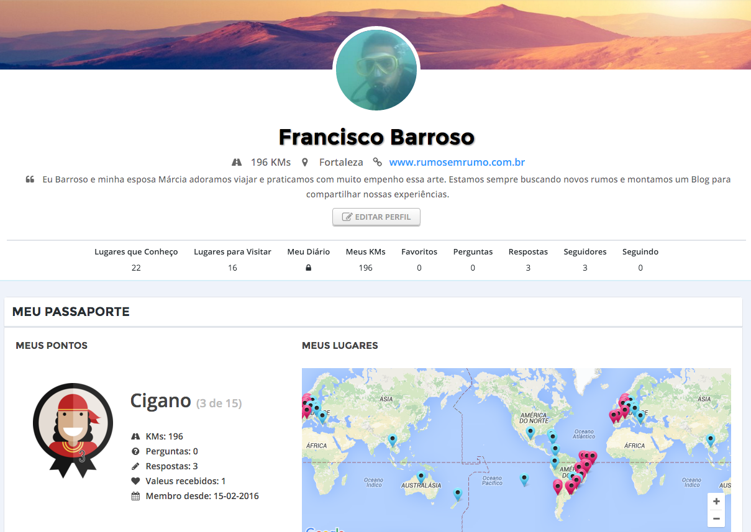The width and height of the screenshot is (751, 532).
Task: Click the padlock icon under Meu Diário
Action: 308,268
